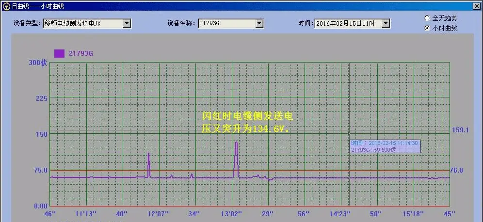Screen dimensions: 483x222
Task: Select the 小时曲线 radio button
Action: [x=427, y=28]
